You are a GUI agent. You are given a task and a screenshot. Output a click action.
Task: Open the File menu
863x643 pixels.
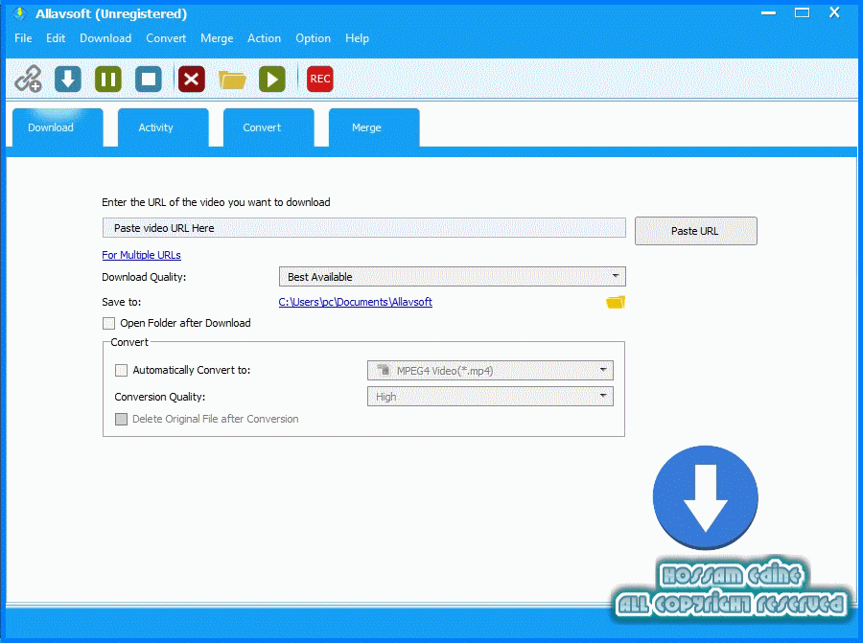click(x=23, y=38)
